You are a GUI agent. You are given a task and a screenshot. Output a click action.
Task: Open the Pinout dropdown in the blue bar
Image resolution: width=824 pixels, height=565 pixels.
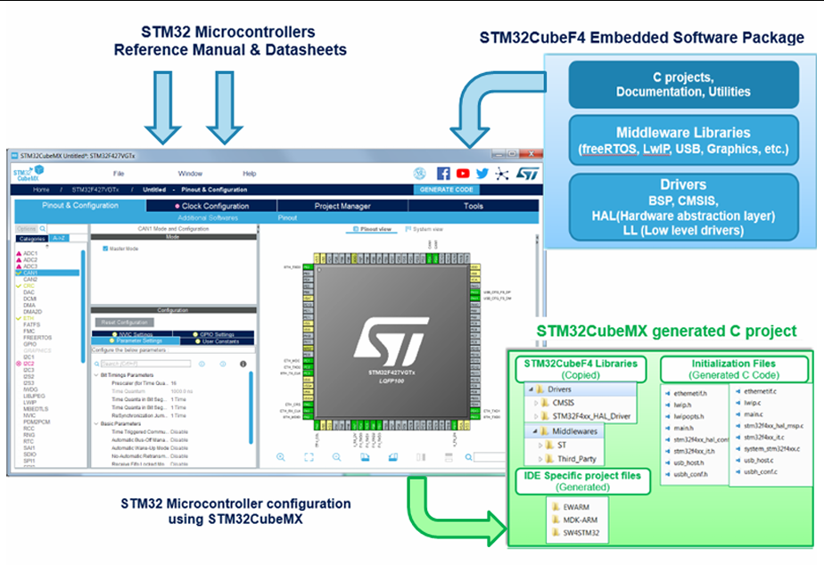pyautogui.click(x=287, y=217)
